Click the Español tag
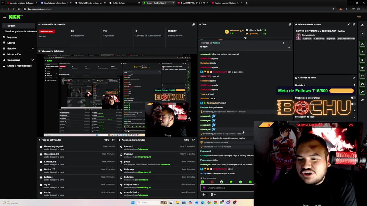 pyautogui.click(x=331, y=39)
